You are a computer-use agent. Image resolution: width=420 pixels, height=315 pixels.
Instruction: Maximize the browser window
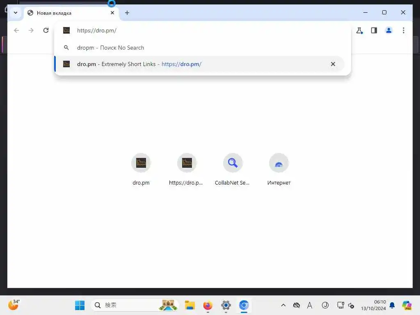[384, 12]
